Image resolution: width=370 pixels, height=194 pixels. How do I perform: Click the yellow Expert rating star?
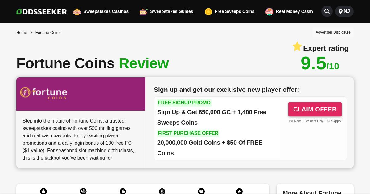pos(297,46)
